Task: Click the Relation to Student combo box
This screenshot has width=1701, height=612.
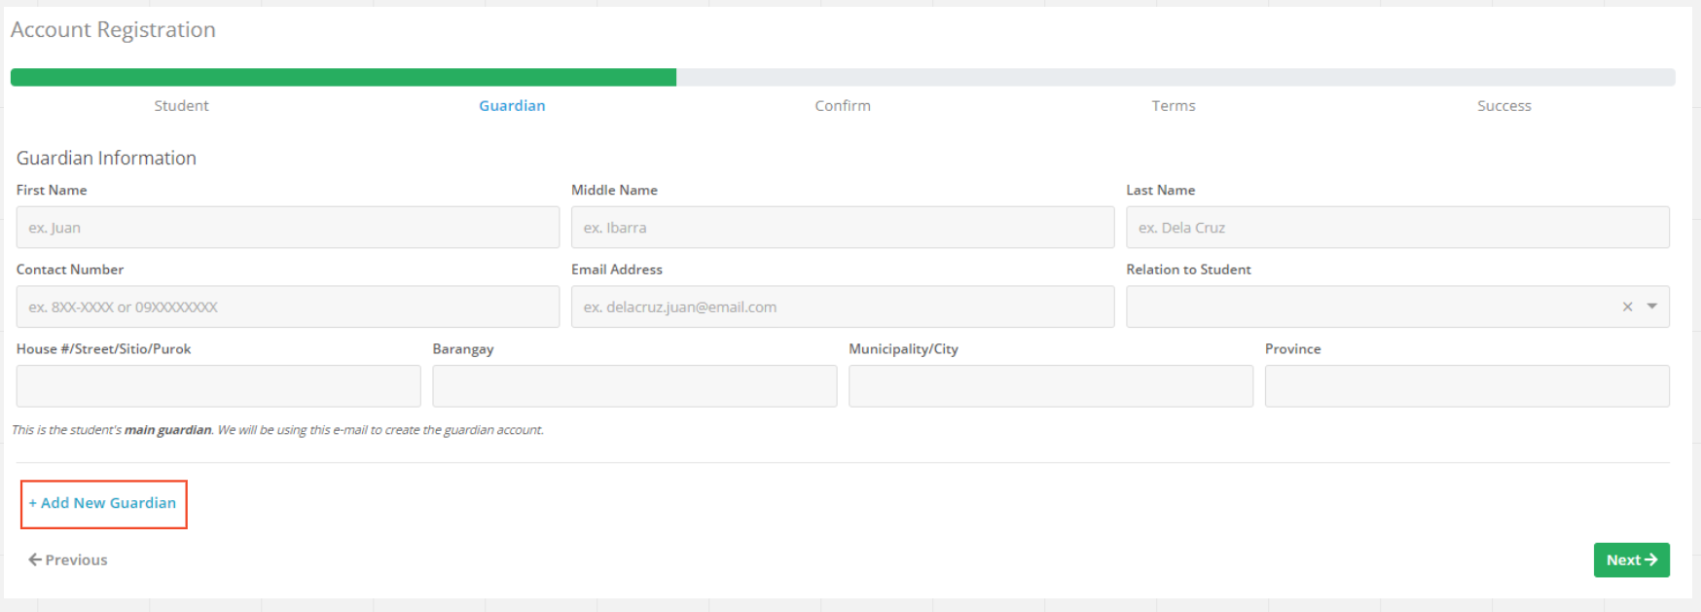Action: pyautogui.click(x=1362, y=306)
